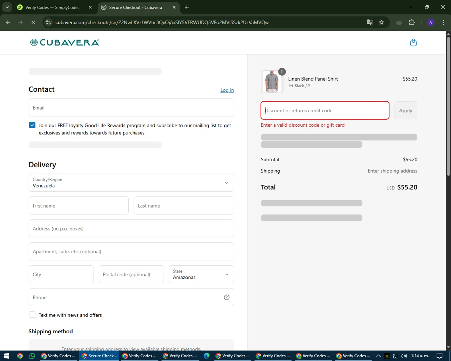Open WhatsApp from the taskbar
The width and height of the screenshot is (451, 361).
tap(32, 356)
